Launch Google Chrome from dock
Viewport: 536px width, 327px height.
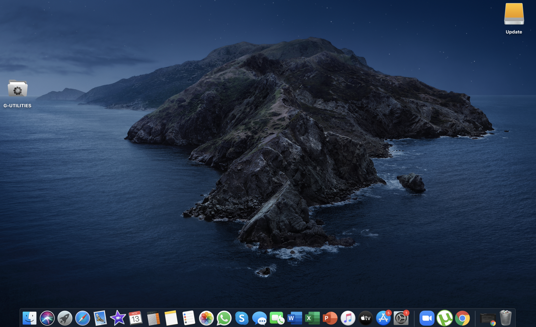coord(462,318)
